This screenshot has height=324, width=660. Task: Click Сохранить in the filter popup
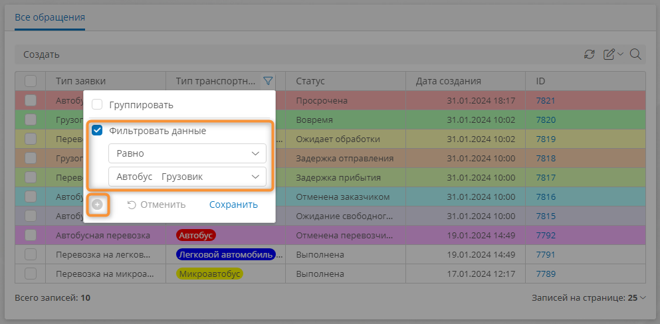click(233, 204)
